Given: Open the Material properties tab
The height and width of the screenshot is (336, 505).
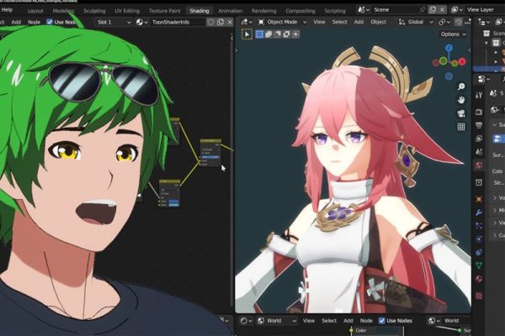Looking at the screenshot, I should coord(479,278).
